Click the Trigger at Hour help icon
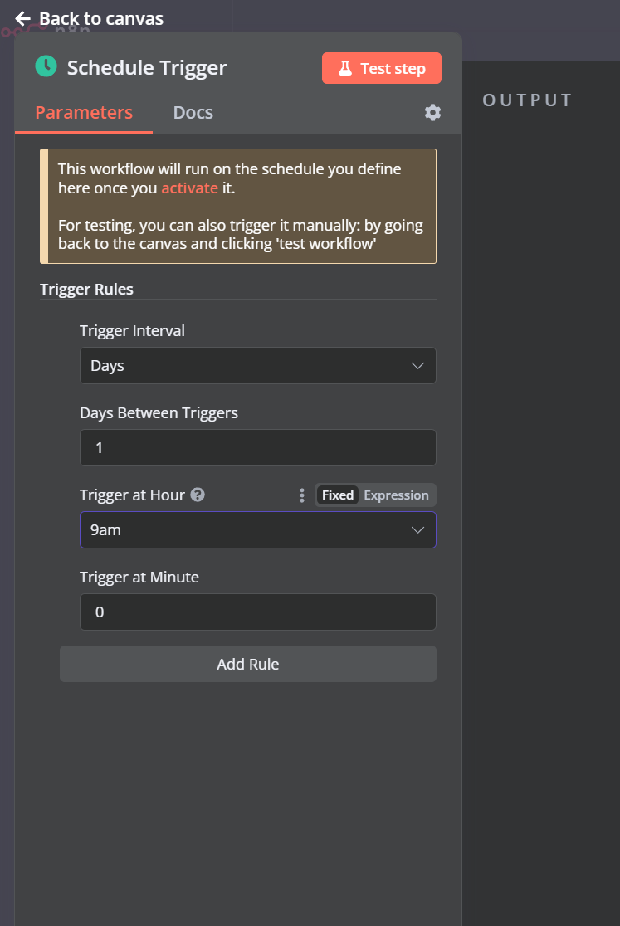 pyautogui.click(x=198, y=495)
